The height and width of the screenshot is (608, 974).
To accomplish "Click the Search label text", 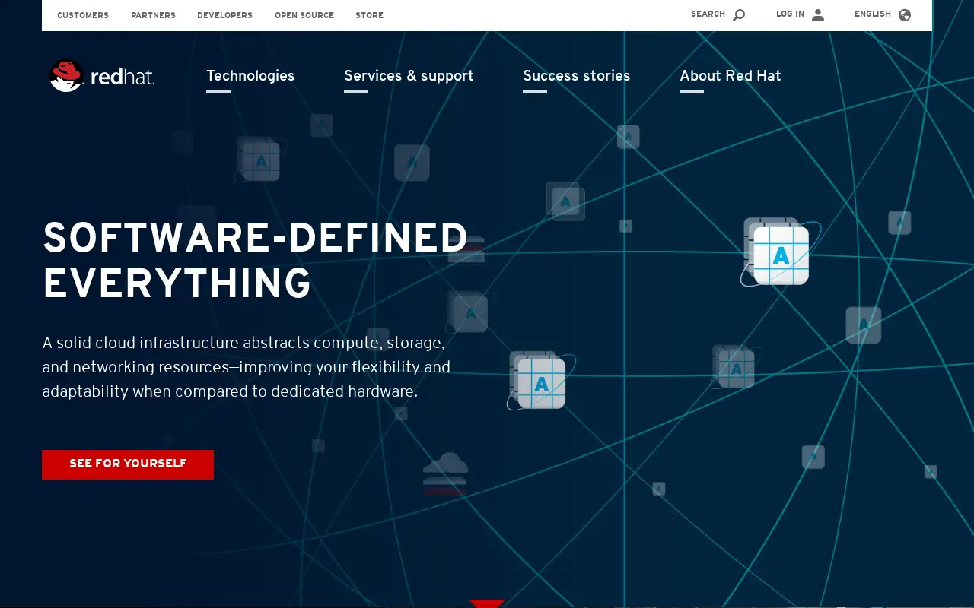I will [x=708, y=14].
